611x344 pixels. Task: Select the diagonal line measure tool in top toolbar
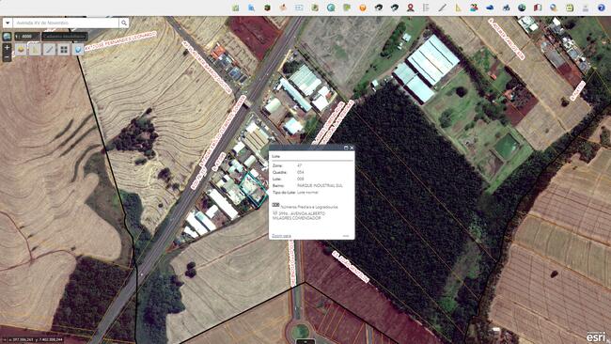pyautogui.click(x=442, y=8)
